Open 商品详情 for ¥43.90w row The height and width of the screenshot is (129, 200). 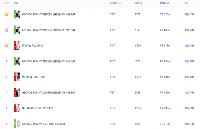(189, 93)
